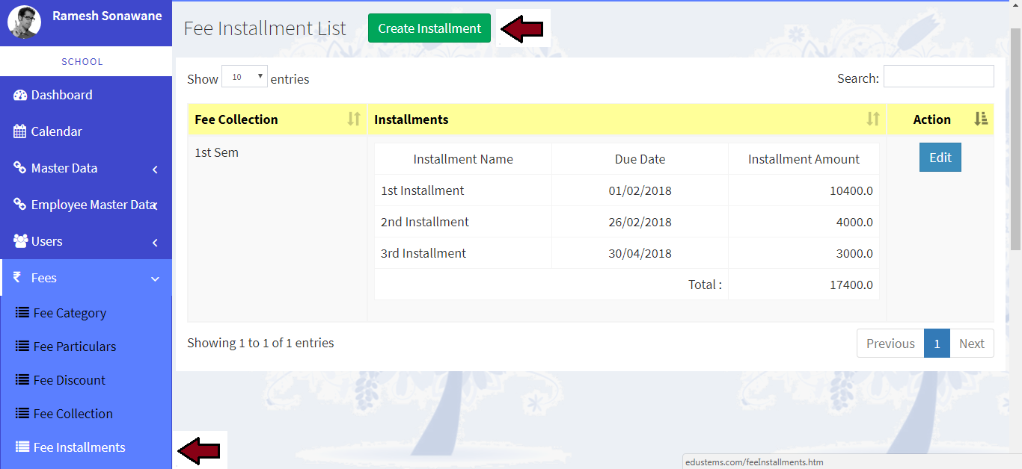Click the rupee icon beside Fees

tap(16, 278)
